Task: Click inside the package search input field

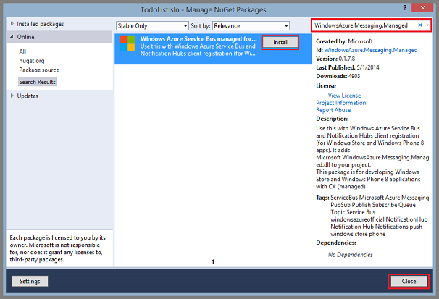Action: pos(364,25)
